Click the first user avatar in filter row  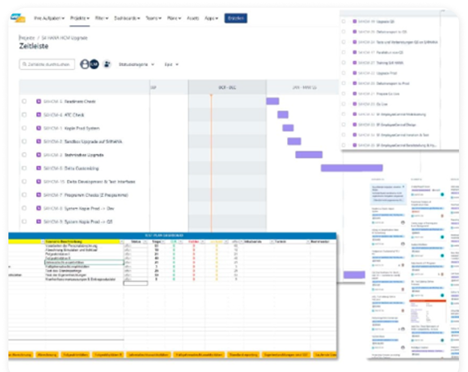(84, 65)
